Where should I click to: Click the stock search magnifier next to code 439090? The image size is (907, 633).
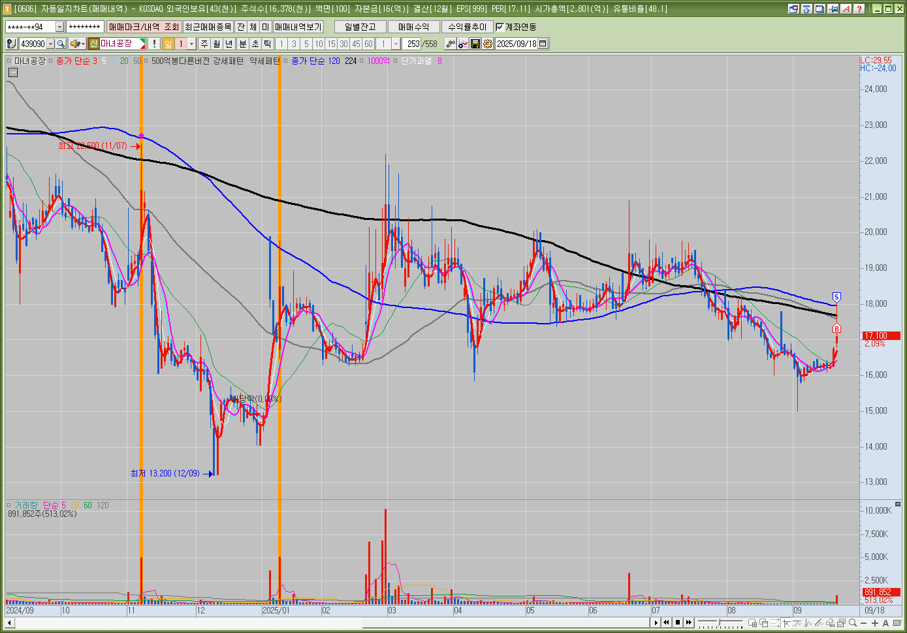pos(61,44)
